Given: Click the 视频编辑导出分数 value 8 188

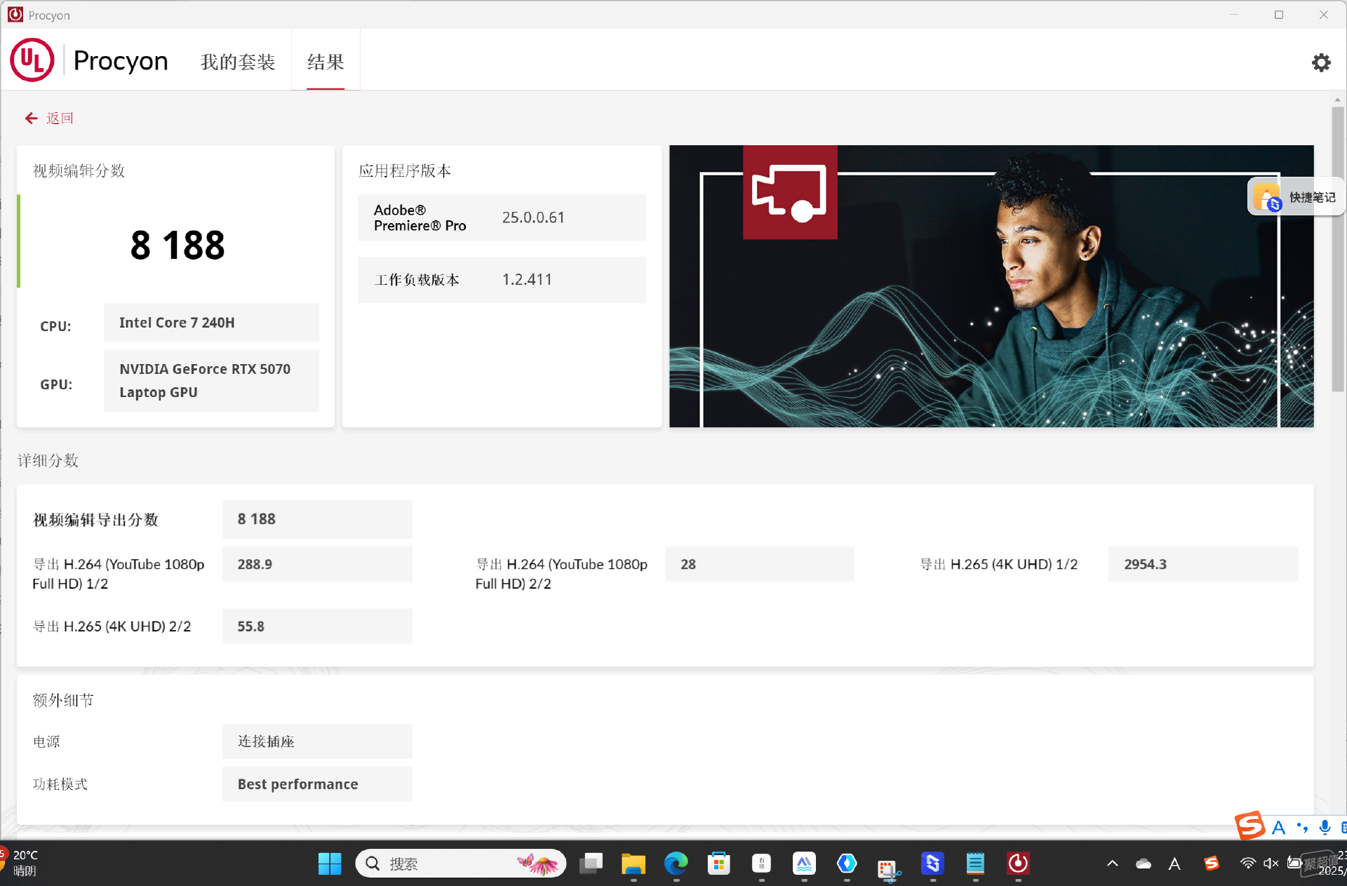Looking at the screenshot, I should 317,519.
